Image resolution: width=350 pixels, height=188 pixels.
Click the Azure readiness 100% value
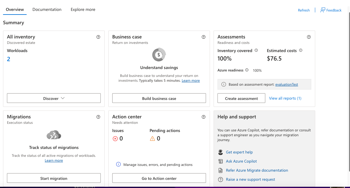click(x=257, y=71)
